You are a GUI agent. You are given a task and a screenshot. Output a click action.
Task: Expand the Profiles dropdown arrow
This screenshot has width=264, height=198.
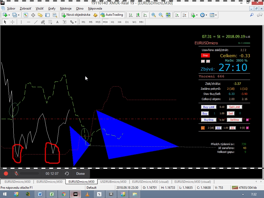(x=19, y=15)
